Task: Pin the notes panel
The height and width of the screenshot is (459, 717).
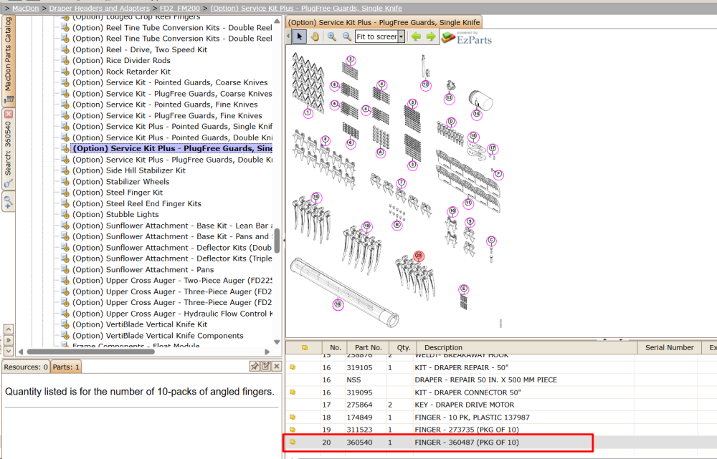Action: click(255, 367)
